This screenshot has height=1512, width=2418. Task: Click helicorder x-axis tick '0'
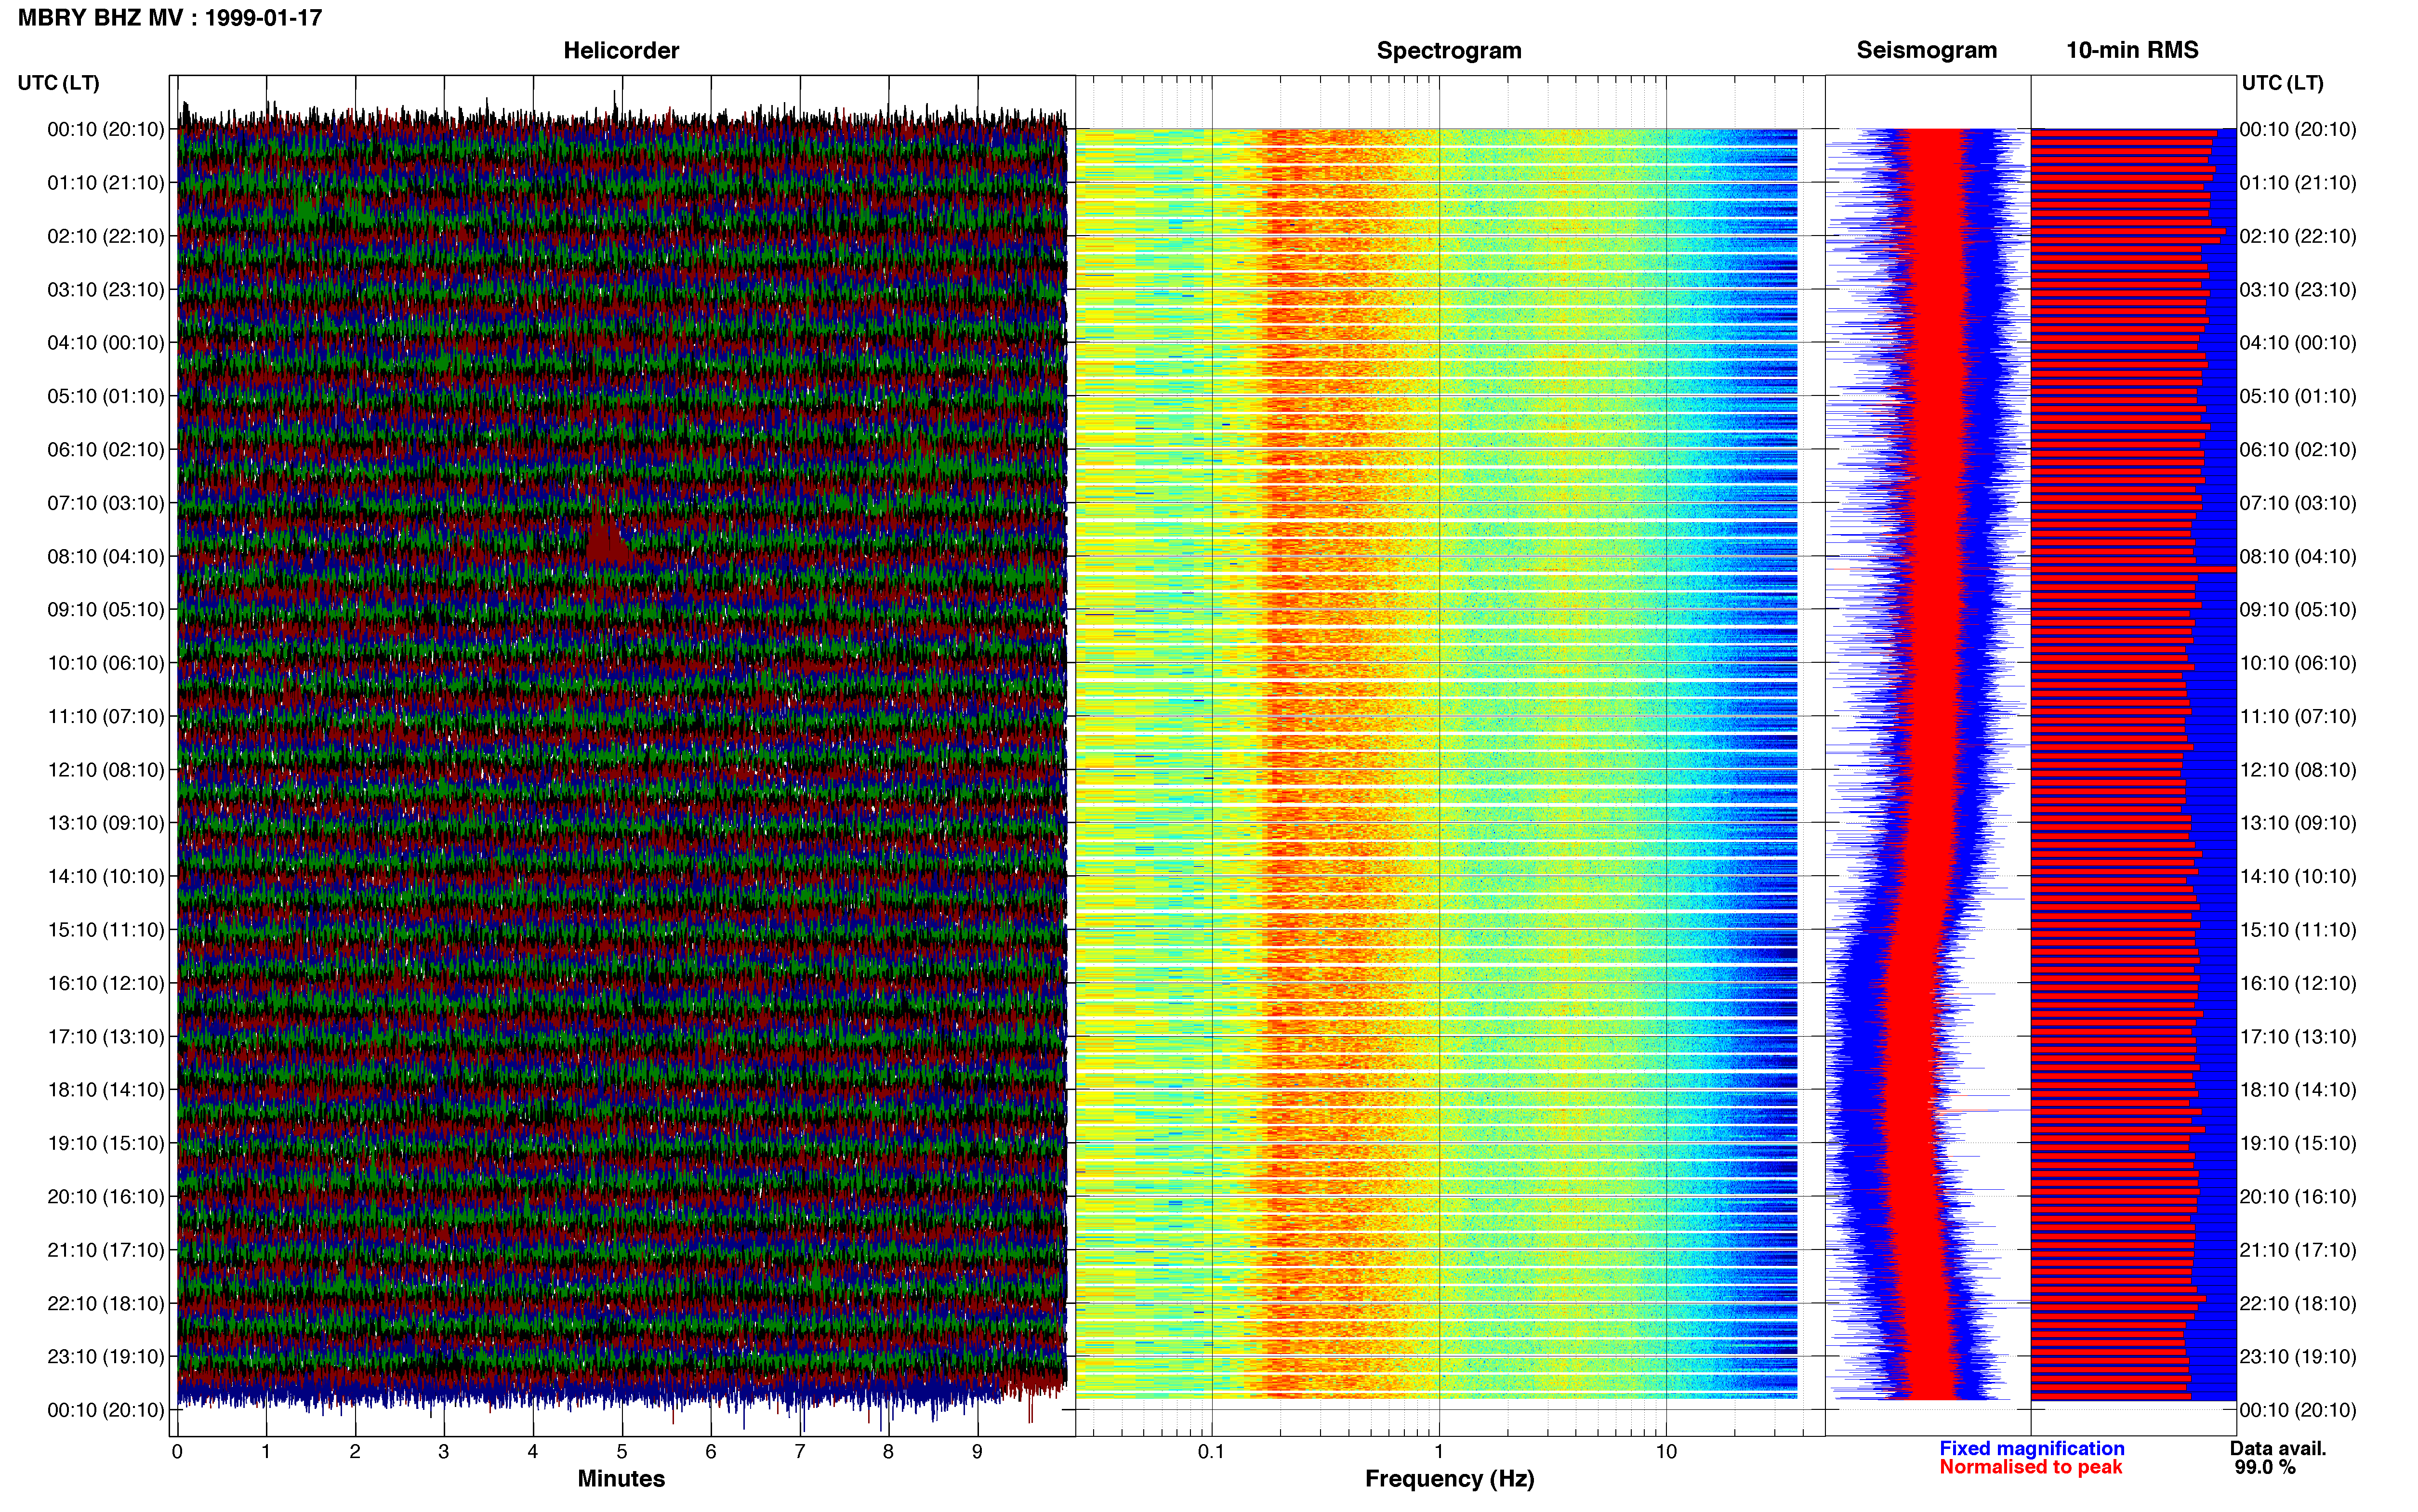pyautogui.click(x=177, y=1452)
